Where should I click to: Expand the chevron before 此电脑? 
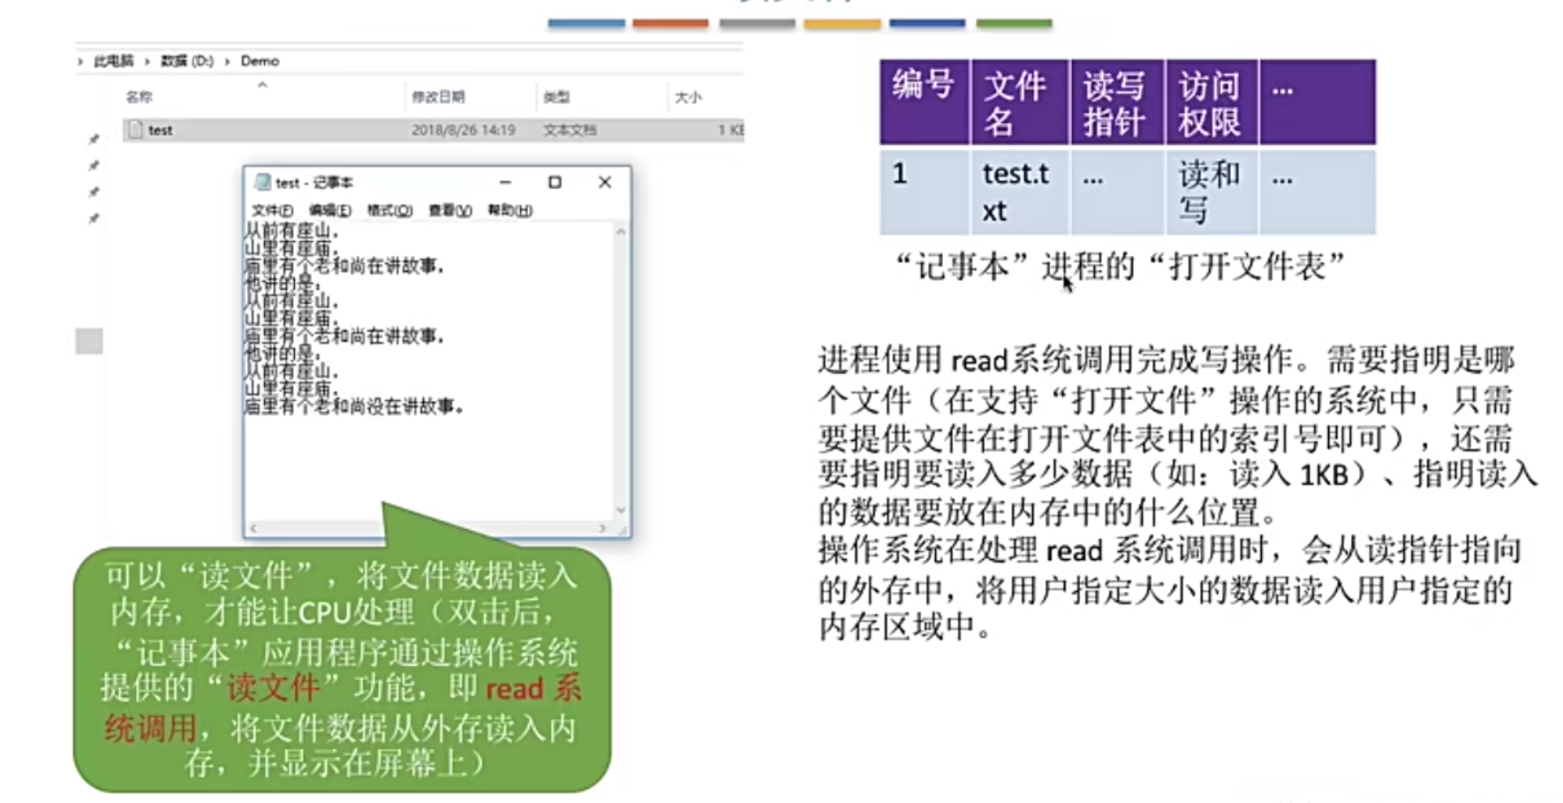click(80, 61)
